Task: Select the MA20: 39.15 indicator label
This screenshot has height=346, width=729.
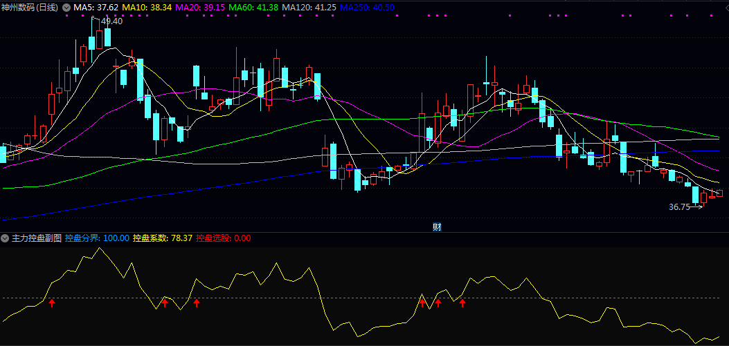Action: (200, 8)
